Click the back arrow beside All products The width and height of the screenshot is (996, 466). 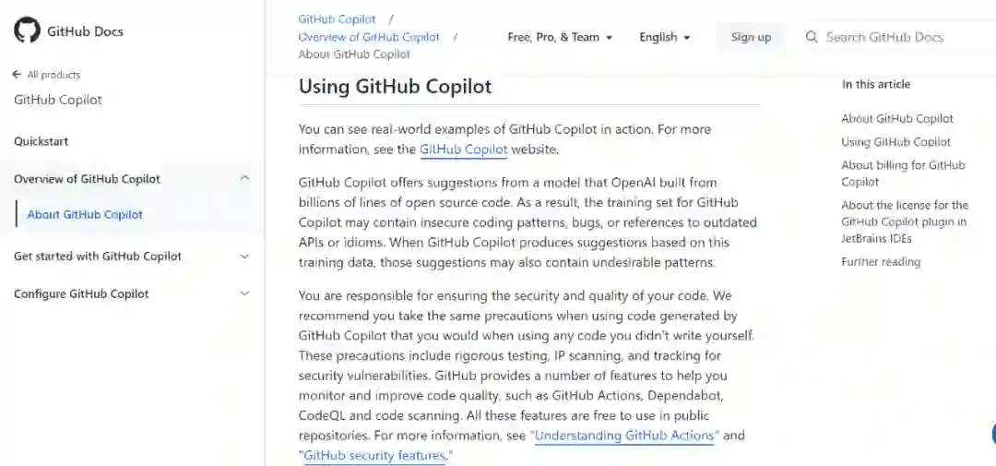[17, 75]
